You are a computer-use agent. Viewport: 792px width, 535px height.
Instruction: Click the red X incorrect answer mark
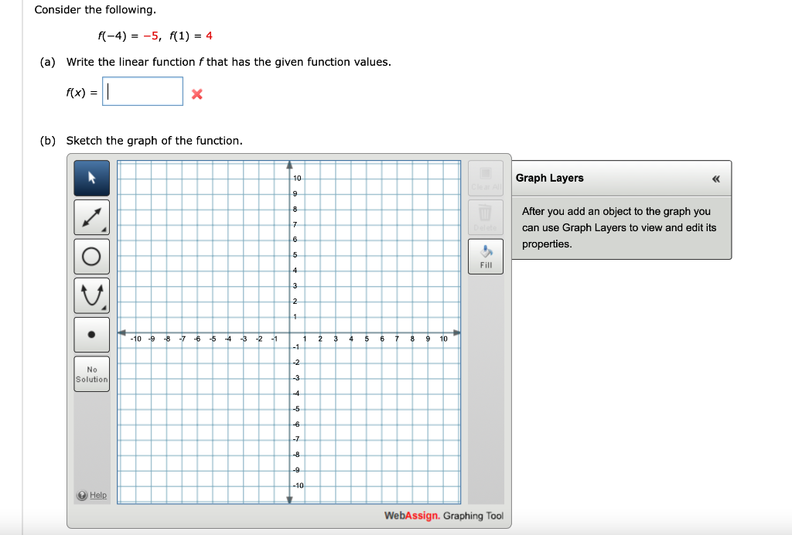click(196, 94)
